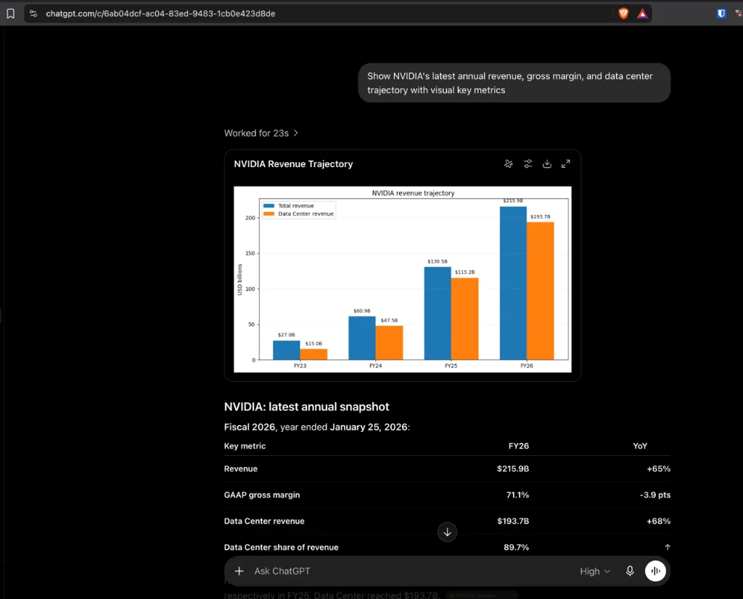Image resolution: width=743 pixels, height=599 pixels.
Task: Click the "Revenue" row label in the table
Action: coord(241,468)
